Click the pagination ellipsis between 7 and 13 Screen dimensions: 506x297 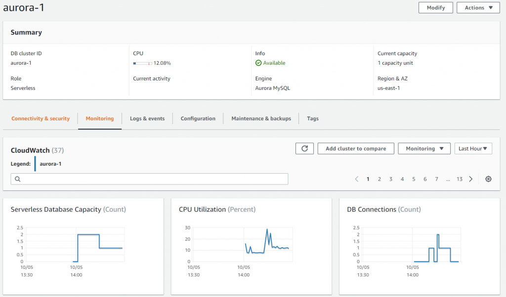tap(448, 180)
